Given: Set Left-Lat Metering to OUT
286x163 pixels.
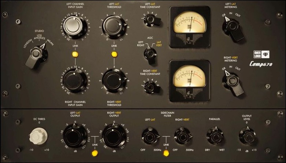Looking at the screenshot, I should point(238,15).
